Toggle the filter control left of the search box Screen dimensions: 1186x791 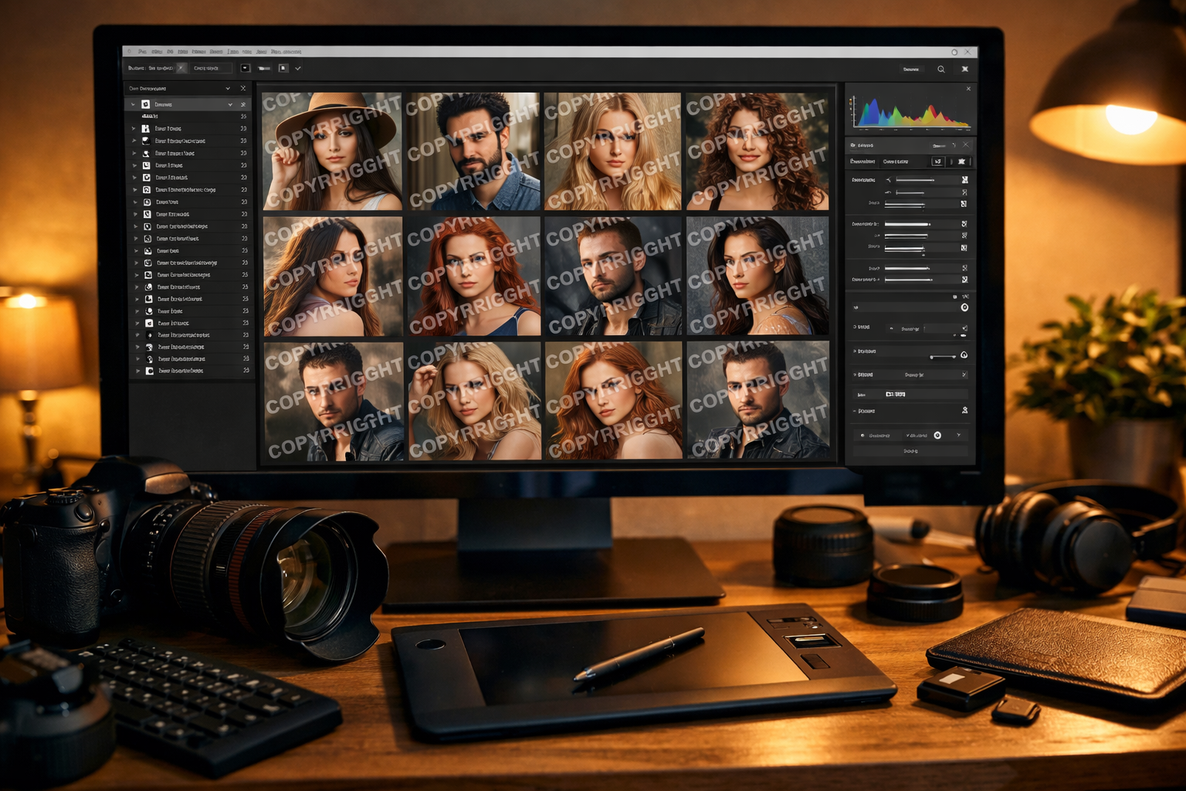pyautogui.click(x=911, y=69)
